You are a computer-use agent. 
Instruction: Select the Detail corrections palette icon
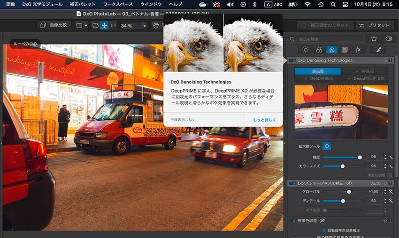pos(331,50)
